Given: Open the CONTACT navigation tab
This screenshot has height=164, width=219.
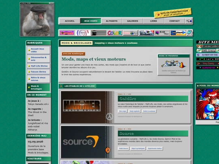Looking at the screenshot, I should click(174, 21).
